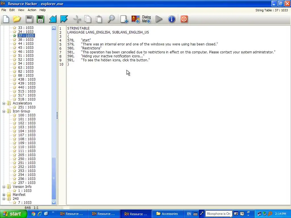Open a file with the folder icon
The image size is (291, 218).
tap(17, 19)
